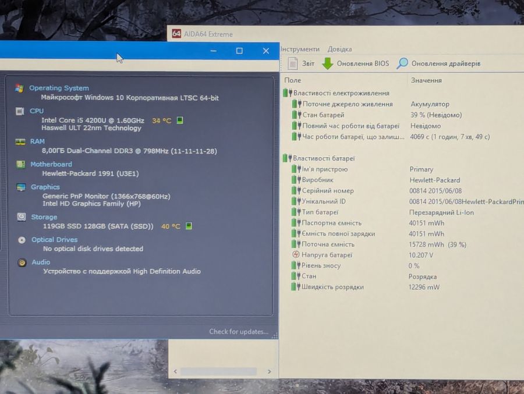This screenshot has height=394, width=524.
Task: Click the Audio speaker icon
Action: [x=22, y=262]
